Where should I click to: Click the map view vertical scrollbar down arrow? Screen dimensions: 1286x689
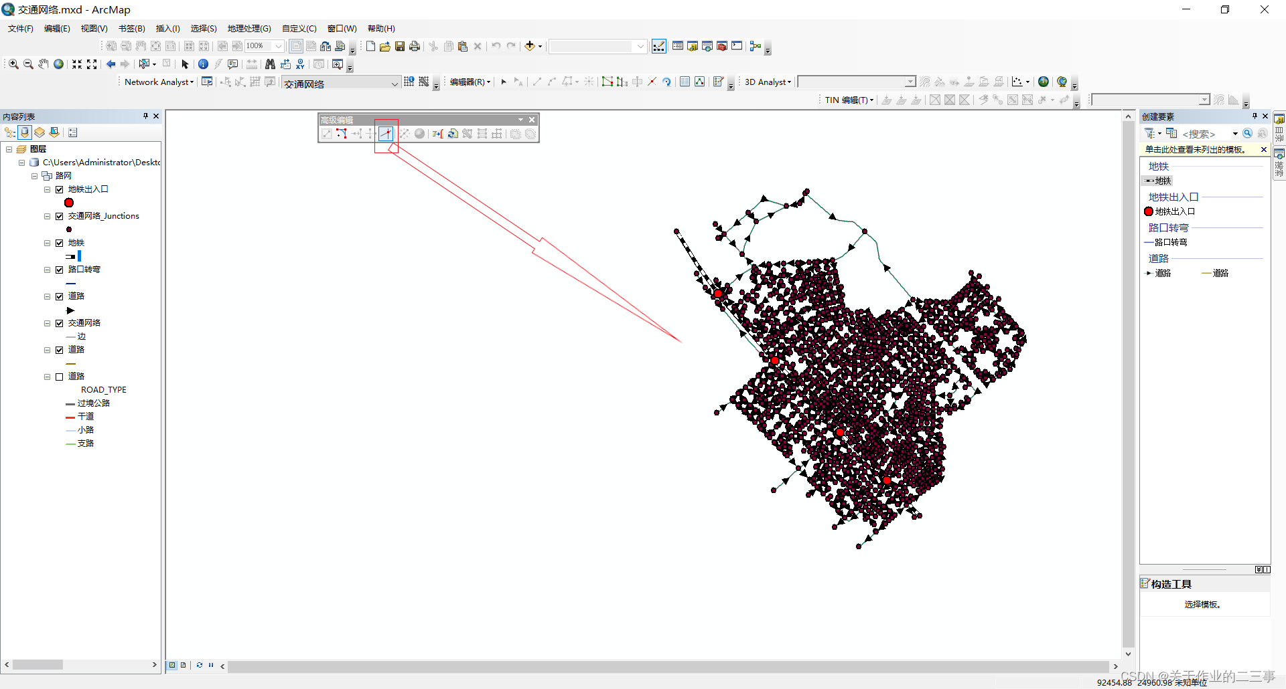tap(1129, 654)
